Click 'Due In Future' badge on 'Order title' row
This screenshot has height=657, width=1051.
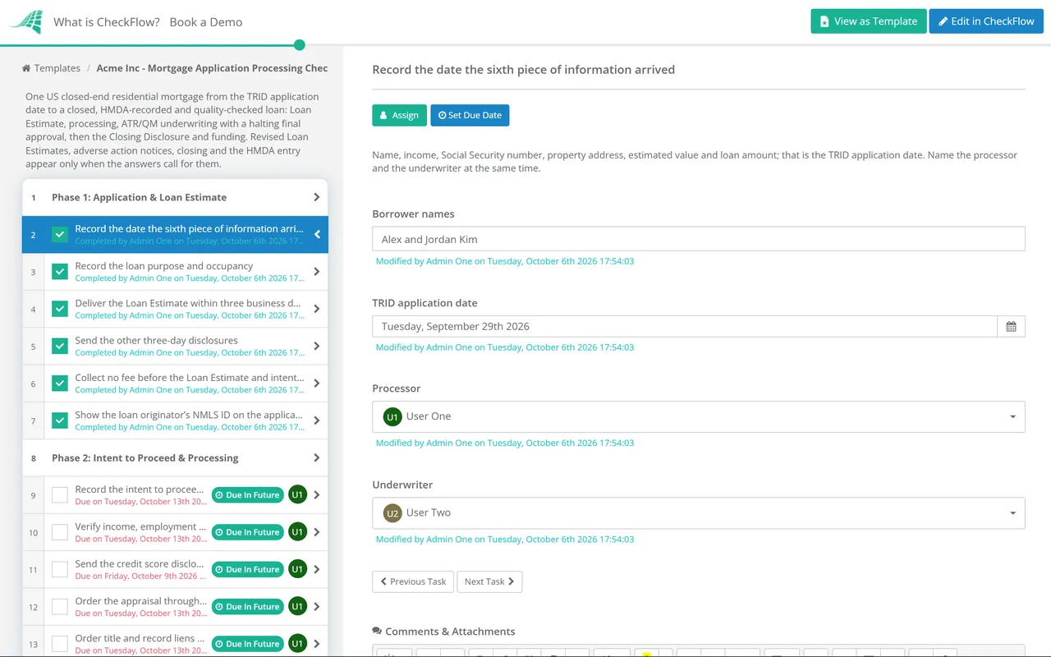pos(247,644)
